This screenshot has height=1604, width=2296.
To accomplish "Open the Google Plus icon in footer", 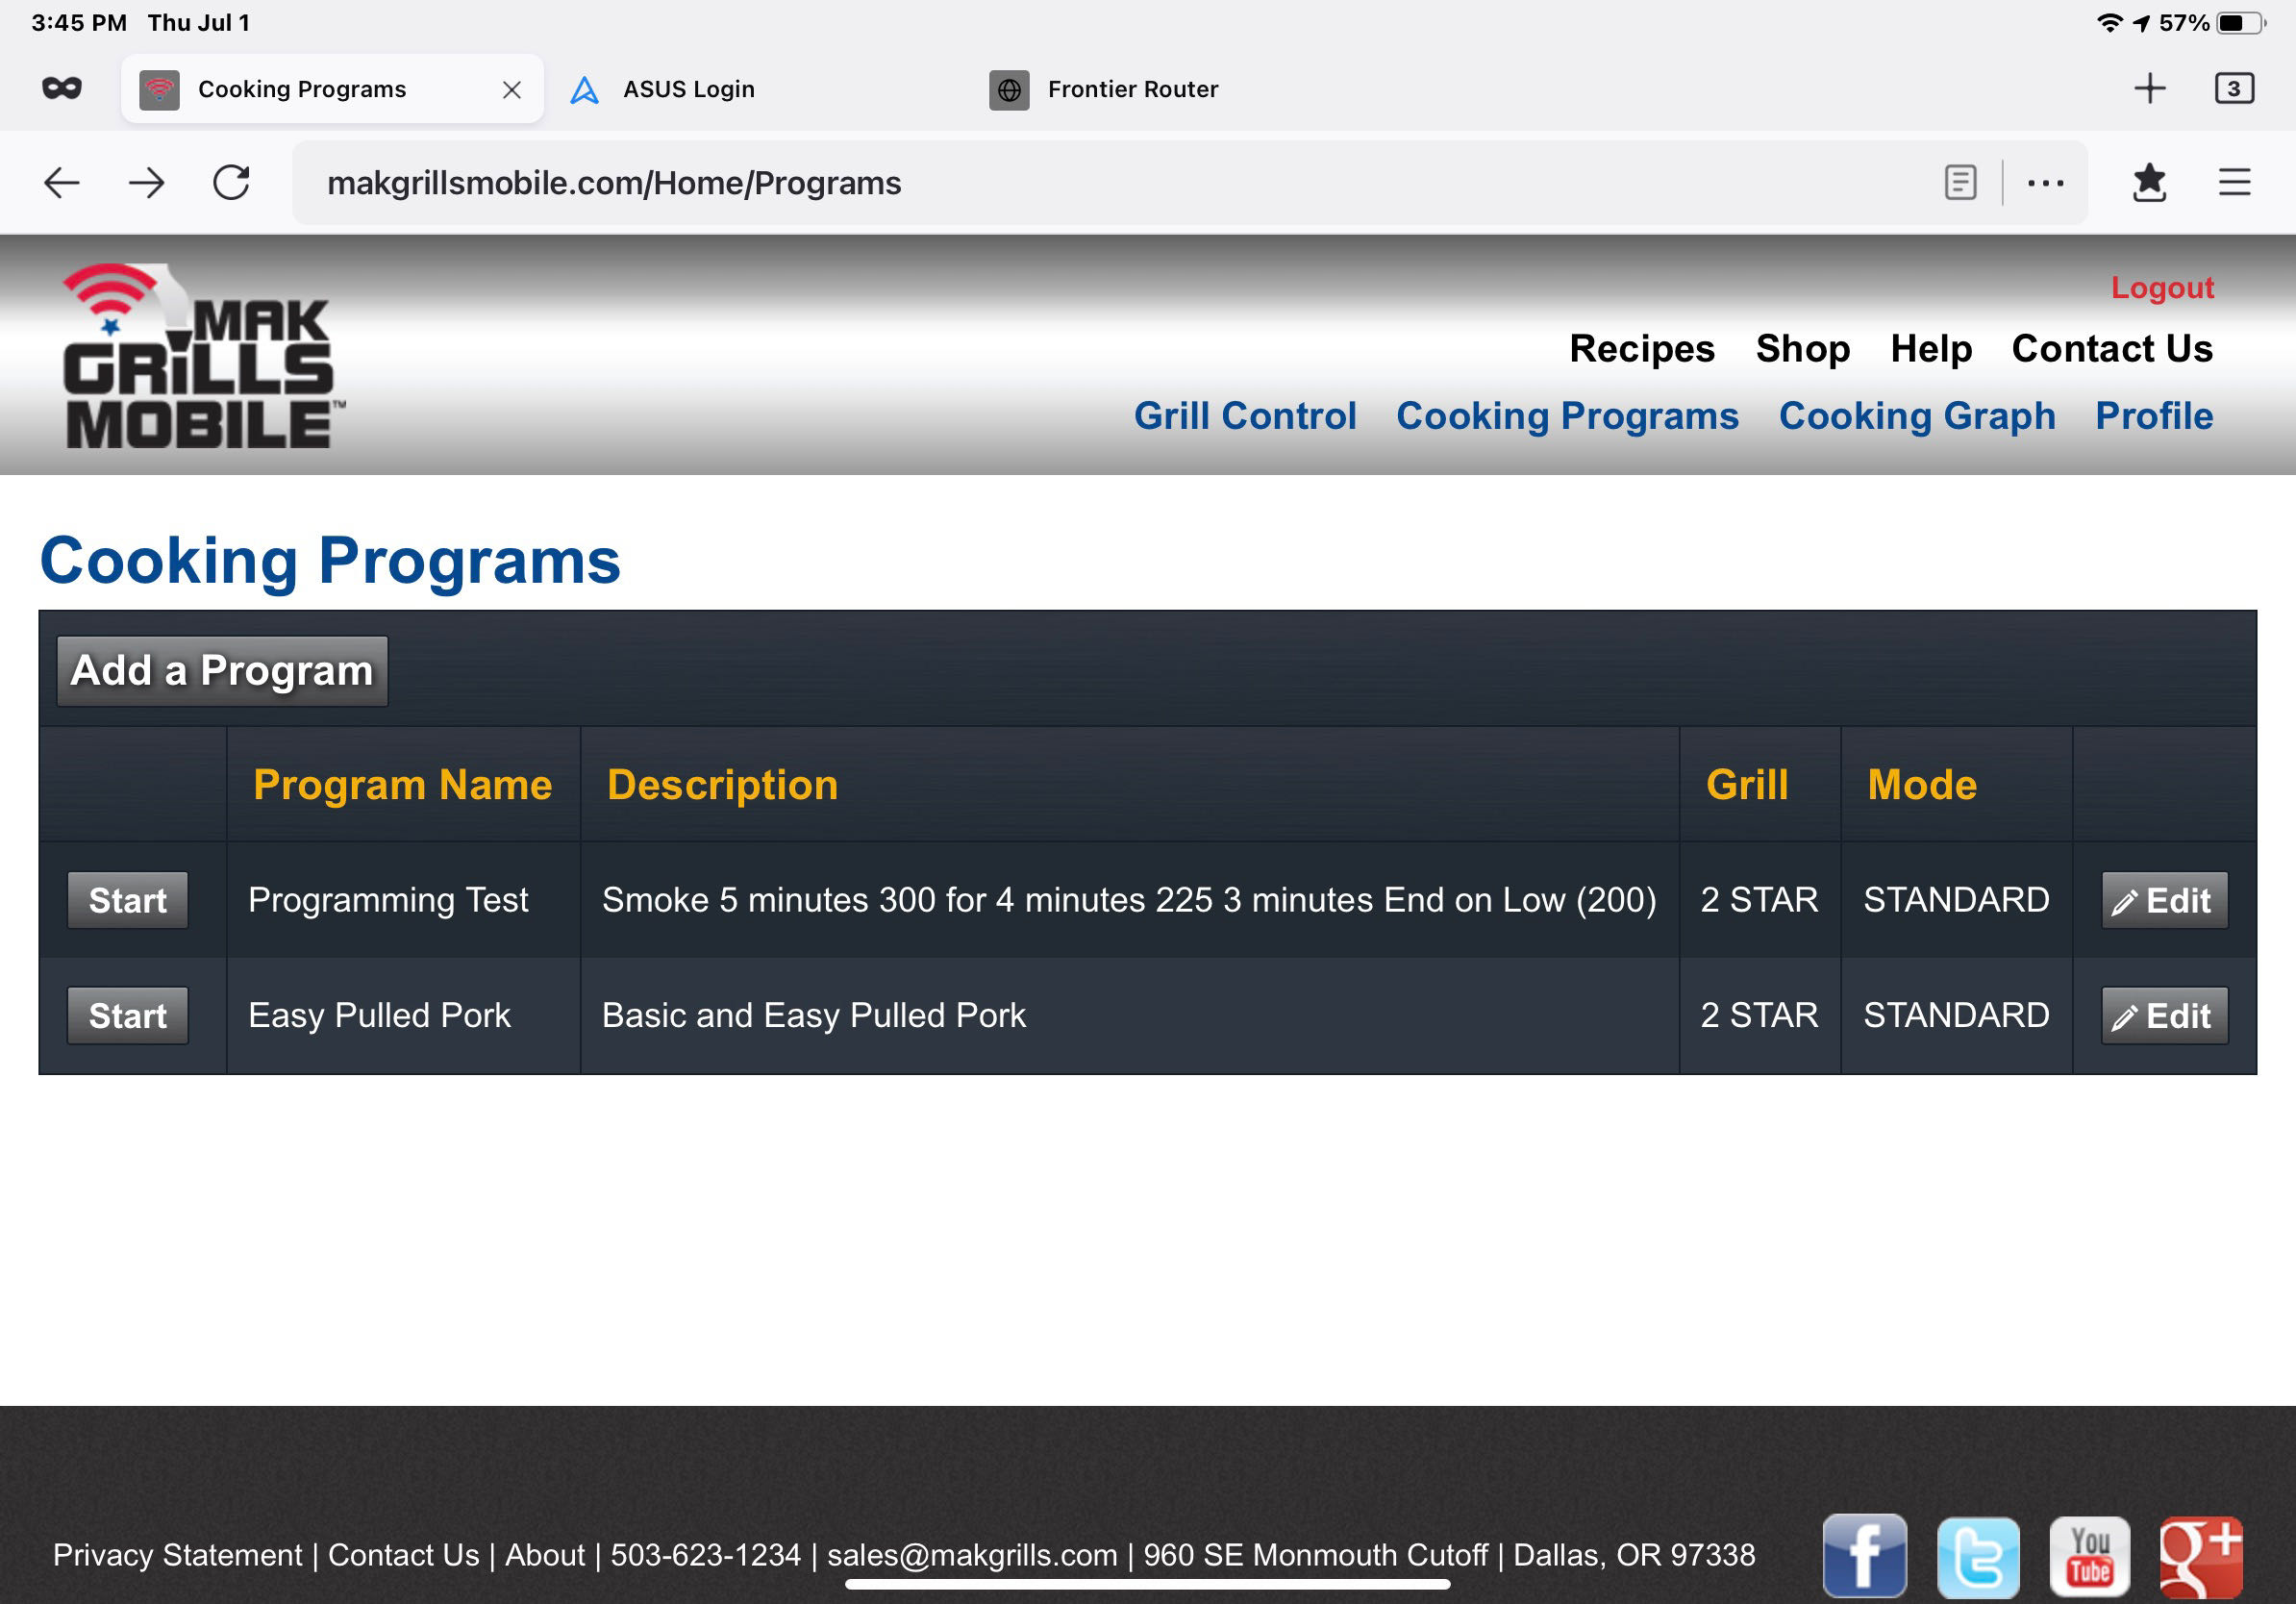I will point(2200,1555).
